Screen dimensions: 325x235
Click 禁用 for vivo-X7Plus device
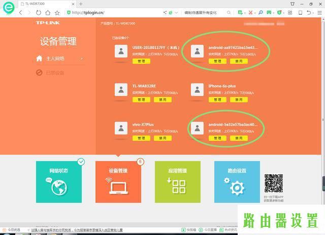coord(162,138)
